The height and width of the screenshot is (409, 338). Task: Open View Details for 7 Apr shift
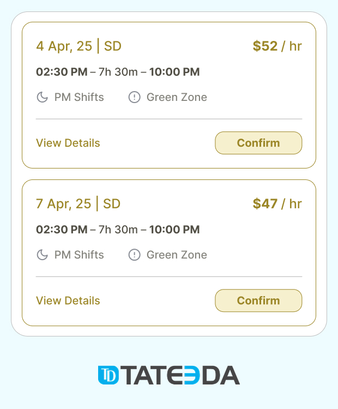(x=68, y=300)
